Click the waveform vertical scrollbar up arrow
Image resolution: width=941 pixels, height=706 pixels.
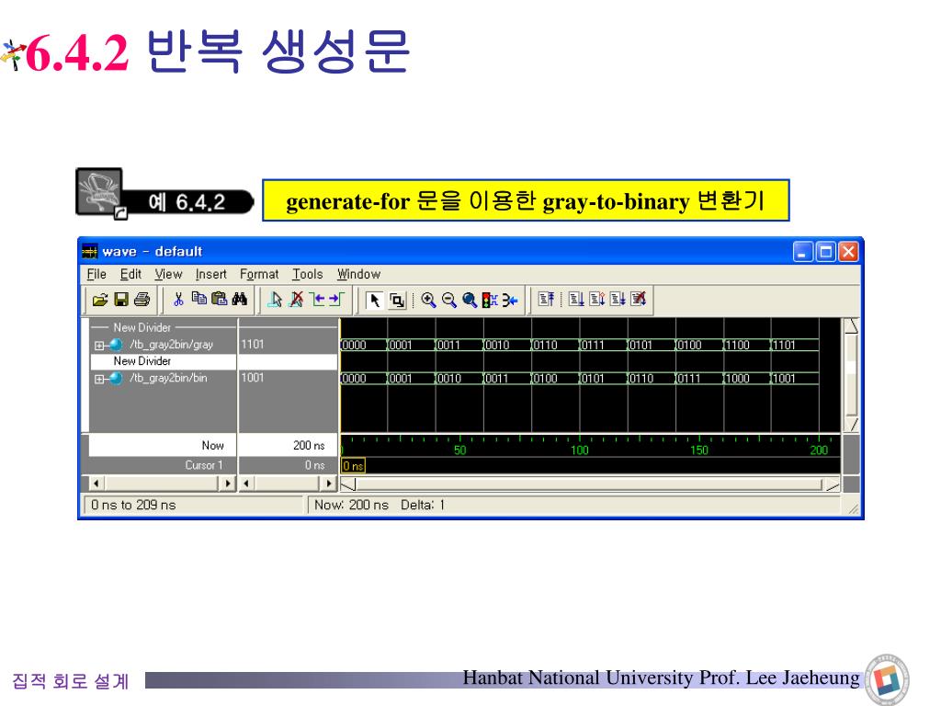[x=851, y=326]
